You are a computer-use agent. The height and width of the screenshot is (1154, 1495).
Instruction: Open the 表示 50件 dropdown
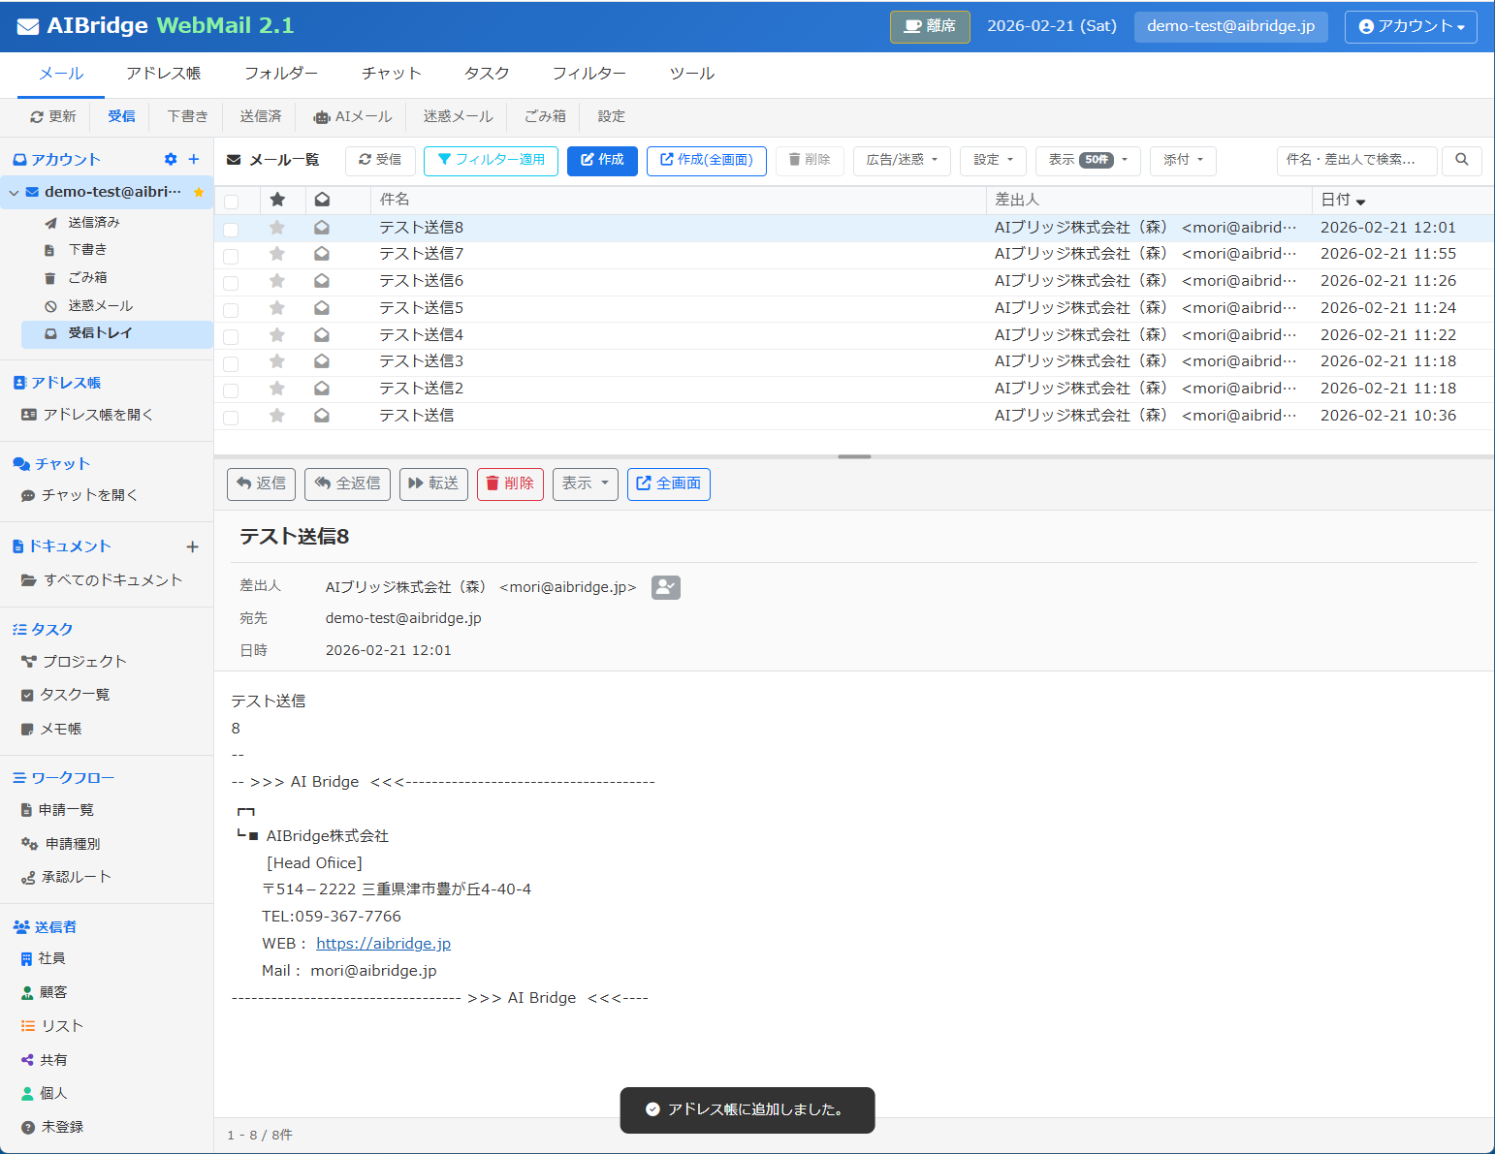click(x=1088, y=161)
